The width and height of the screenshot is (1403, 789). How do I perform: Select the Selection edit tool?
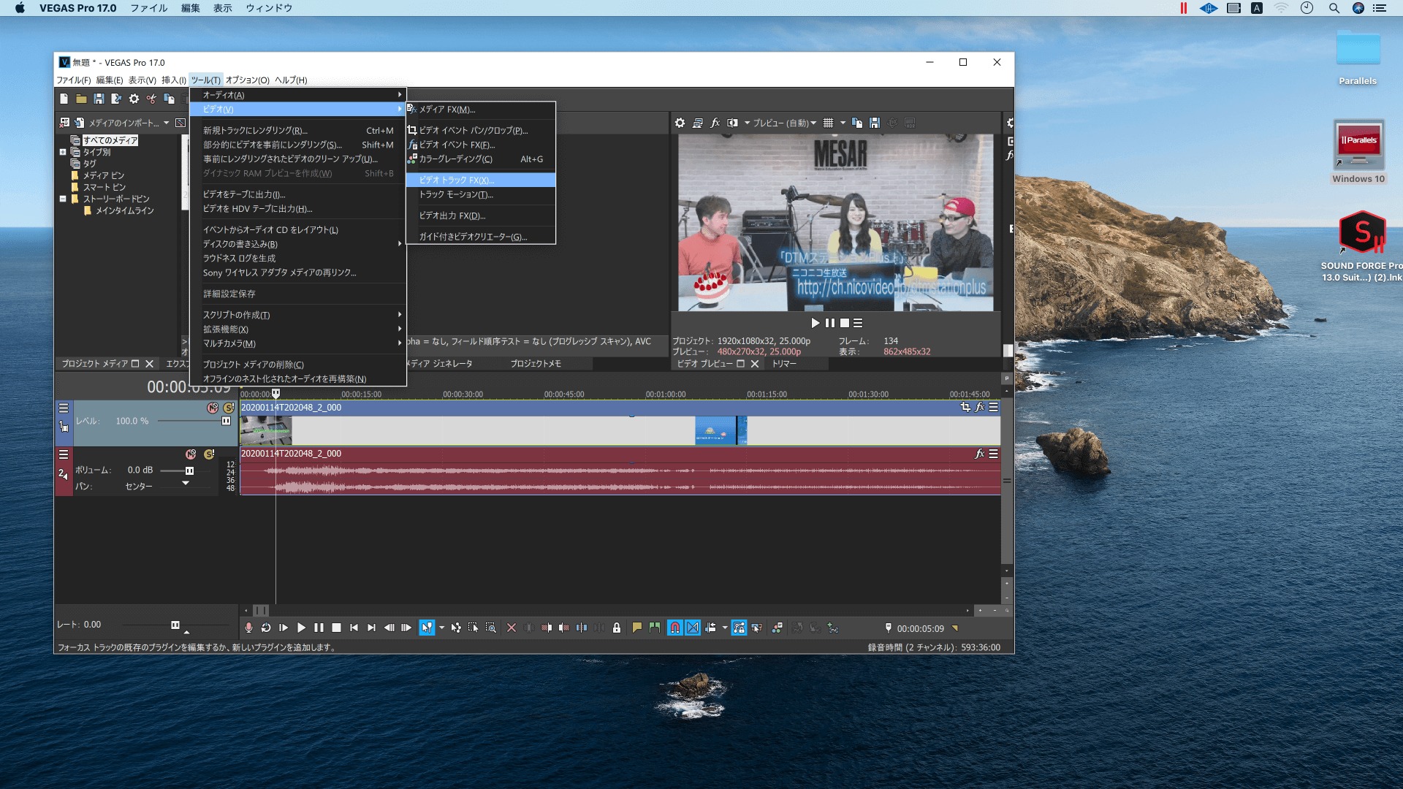pos(474,628)
